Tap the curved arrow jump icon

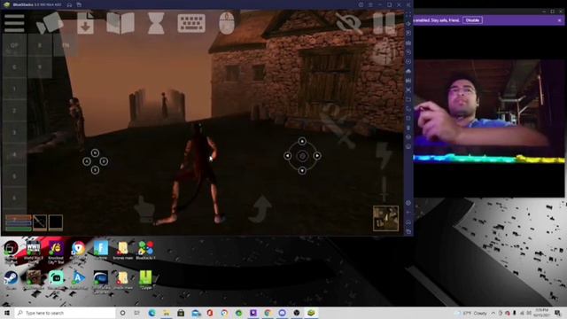260,209
